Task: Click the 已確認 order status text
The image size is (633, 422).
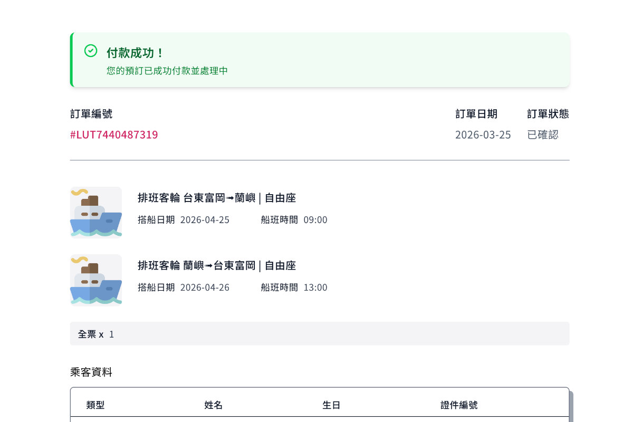Action: point(543,135)
